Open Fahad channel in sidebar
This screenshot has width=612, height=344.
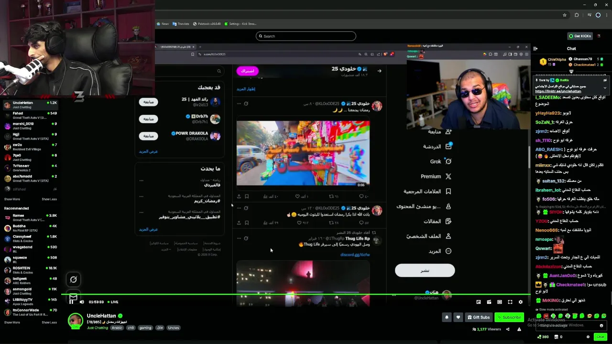coord(31,115)
